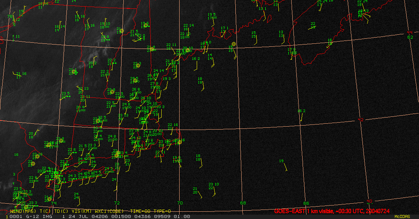
Task: Click the TIME=00 legend text
Action: click(x=139, y=211)
